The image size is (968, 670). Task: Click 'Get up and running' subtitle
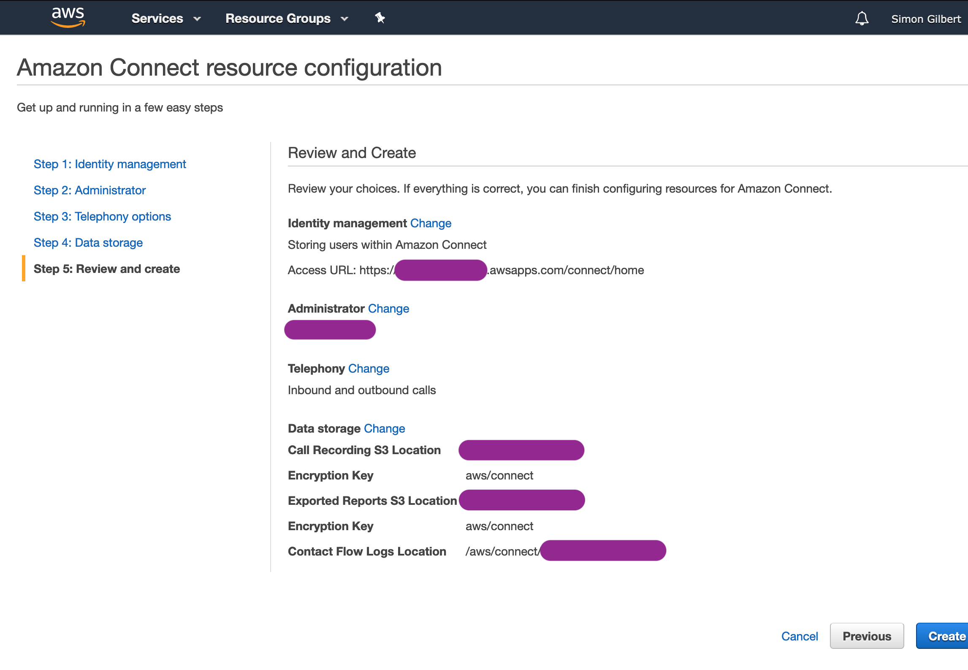coord(120,107)
